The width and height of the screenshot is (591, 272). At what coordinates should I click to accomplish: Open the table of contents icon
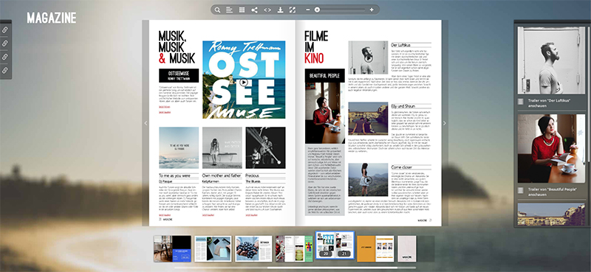pyautogui.click(x=229, y=10)
